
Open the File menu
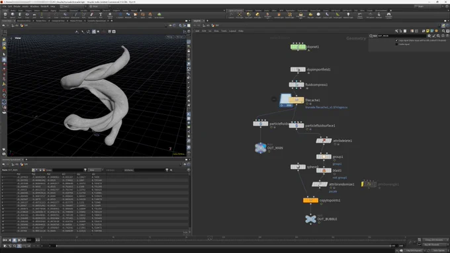(5, 6)
